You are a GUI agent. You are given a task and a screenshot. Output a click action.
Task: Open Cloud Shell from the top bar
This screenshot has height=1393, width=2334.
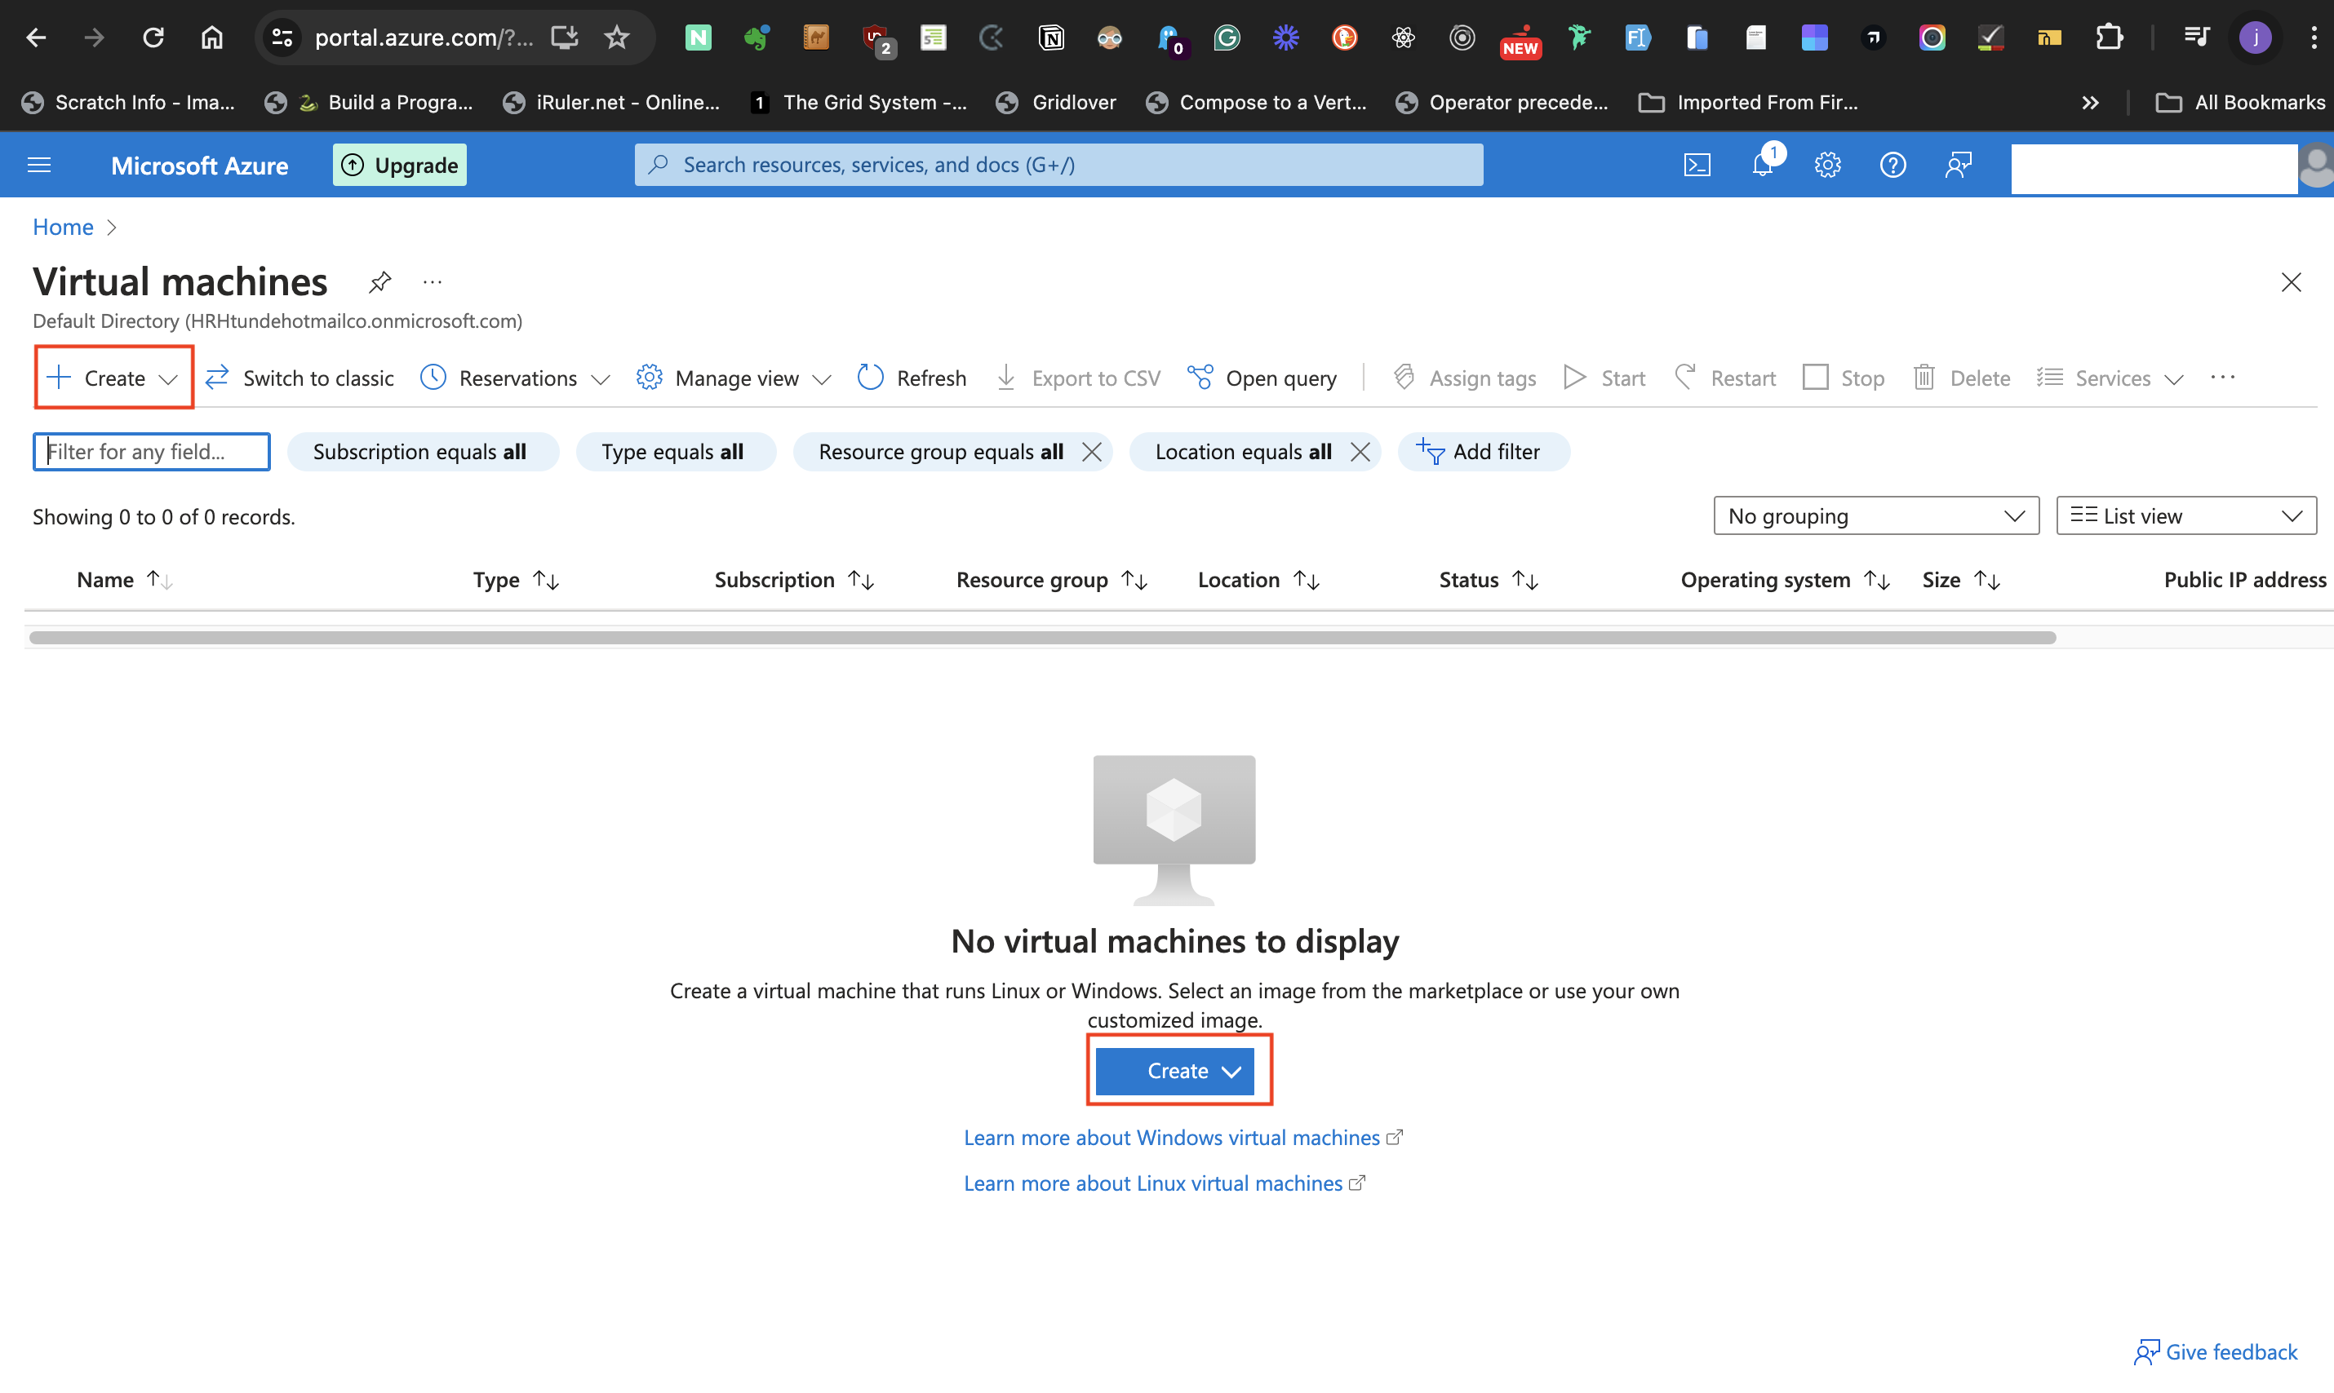[x=1698, y=164]
